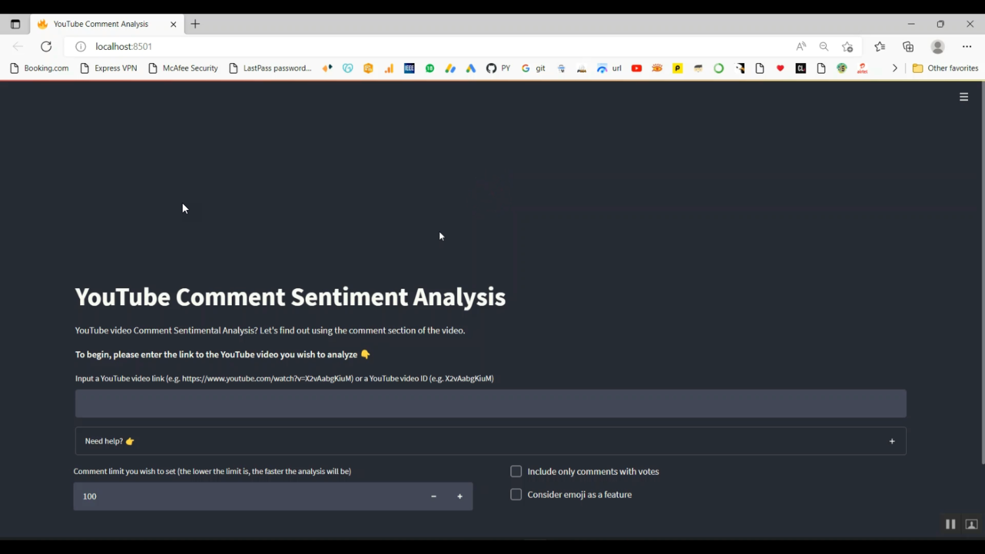Open the GitHub PY bookmark

coord(498,68)
